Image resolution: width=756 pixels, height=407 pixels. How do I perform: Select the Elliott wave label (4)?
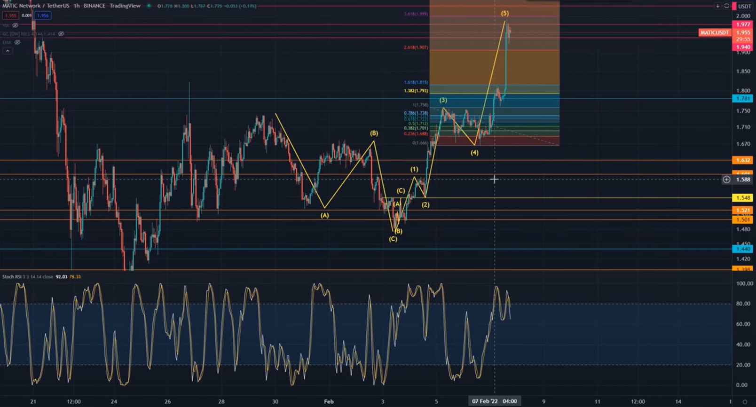474,152
